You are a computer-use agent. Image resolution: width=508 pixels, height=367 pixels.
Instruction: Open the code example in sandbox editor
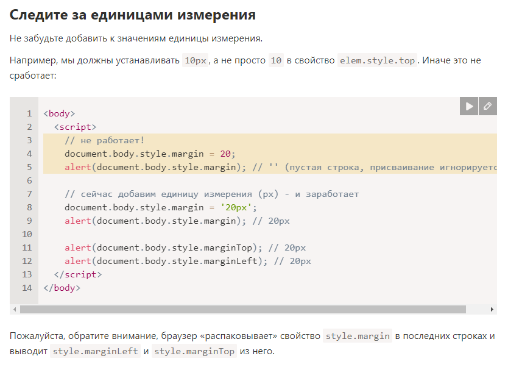coord(487,106)
